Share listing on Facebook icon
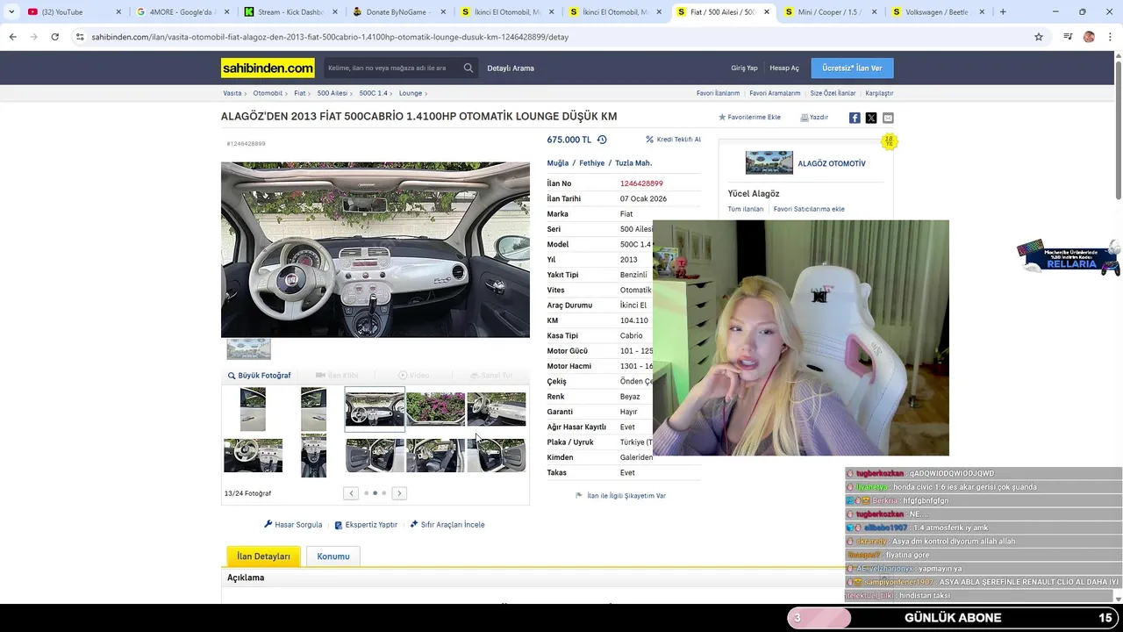 coord(855,118)
